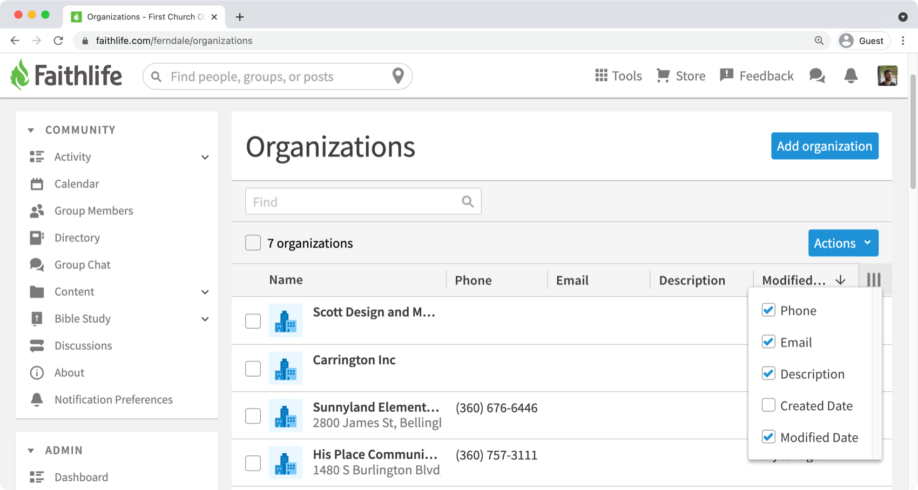The height and width of the screenshot is (490, 918).
Task: Click the Scott Design organization building icon
Action: pyautogui.click(x=286, y=321)
